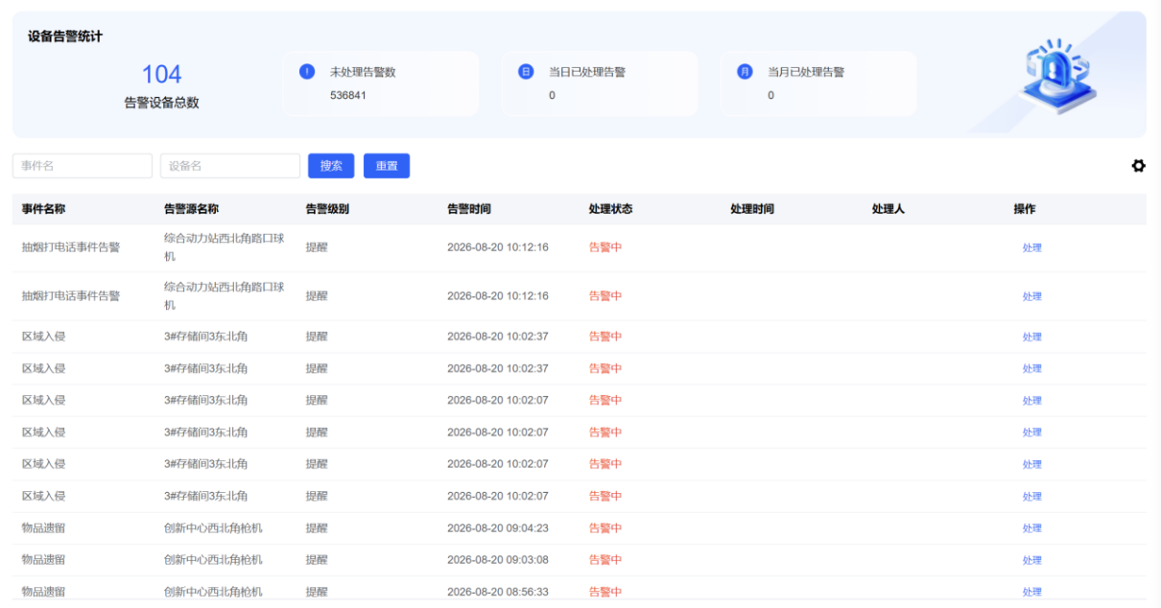
Task: Click the 重置 button
Action: pyautogui.click(x=387, y=166)
